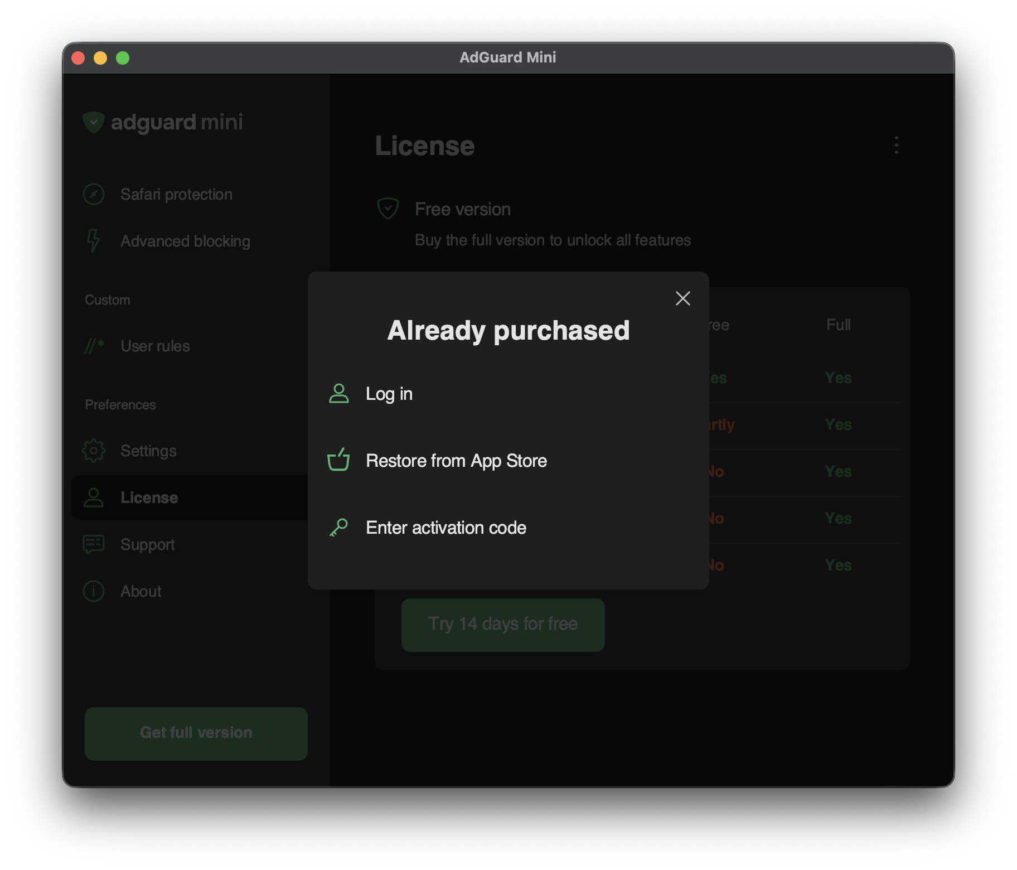Click the Log in person icon
The height and width of the screenshot is (870, 1017).
[x=340, y=393]
